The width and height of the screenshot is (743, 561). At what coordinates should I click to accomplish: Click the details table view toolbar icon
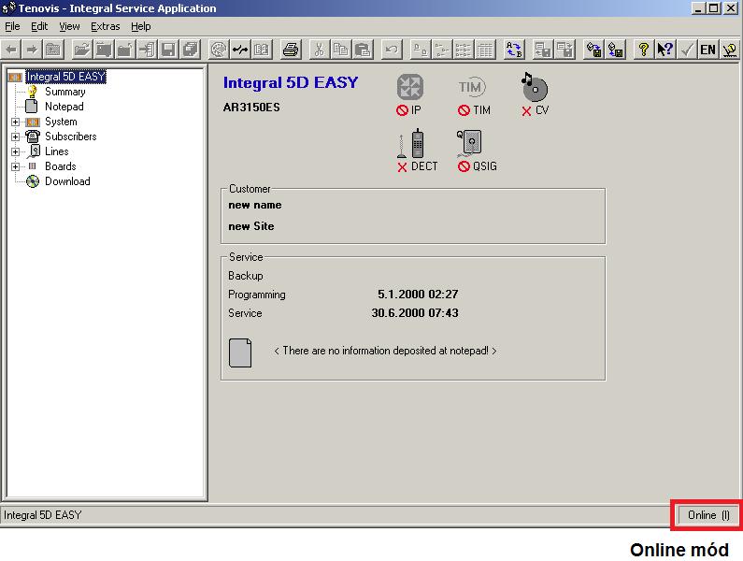485,50
